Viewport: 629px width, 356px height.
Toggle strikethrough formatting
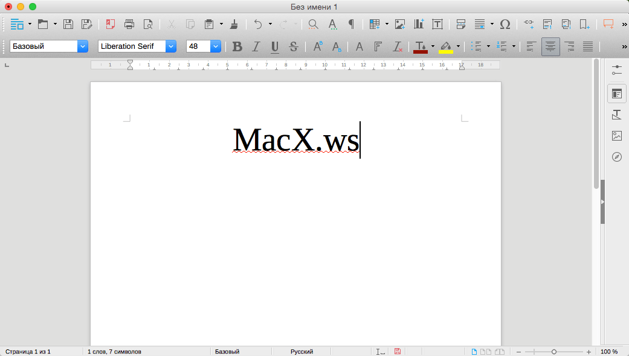pos(294,46)
